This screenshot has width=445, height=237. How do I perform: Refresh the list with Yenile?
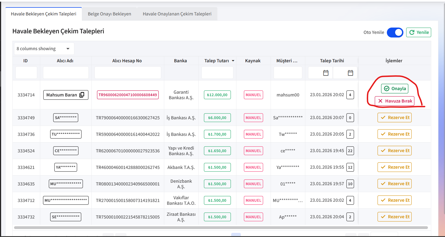(419, 32)
